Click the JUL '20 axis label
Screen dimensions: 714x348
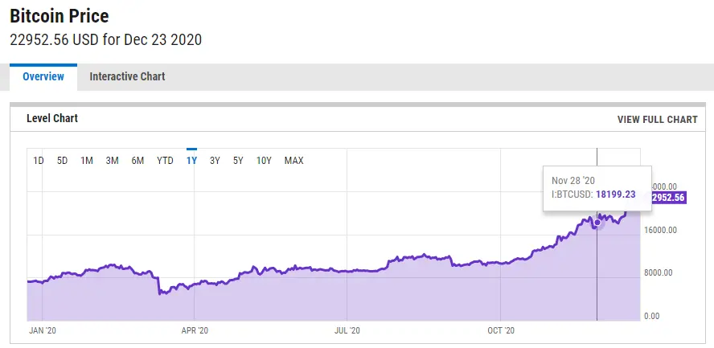[x=347, y=330]
